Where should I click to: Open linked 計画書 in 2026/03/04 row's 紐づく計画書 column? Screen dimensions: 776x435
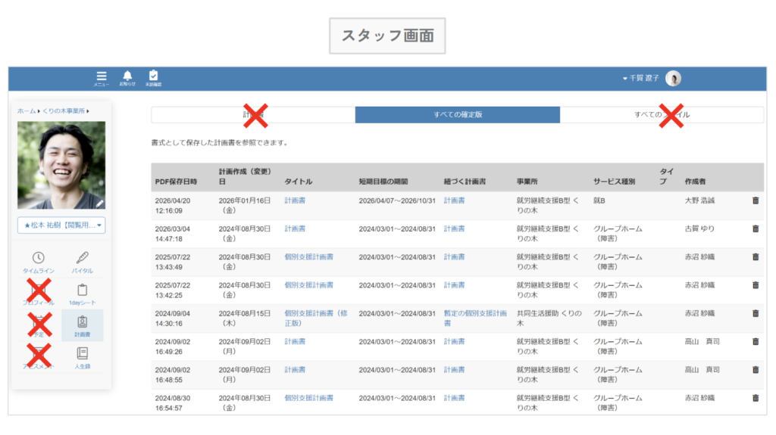[x=455, y=229]
